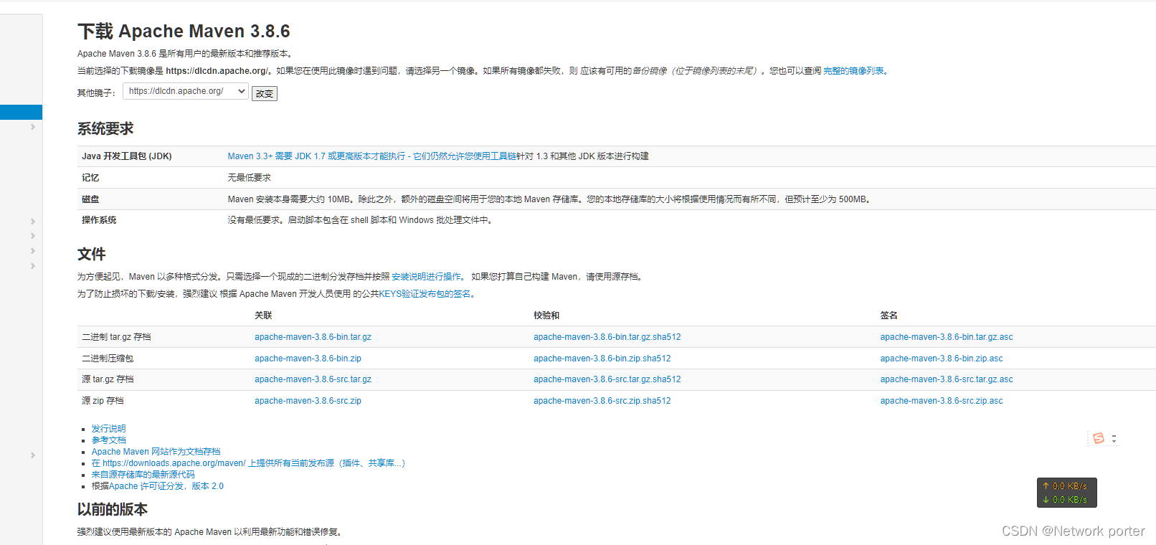This screenshot has width=1156, height=545.
Task: Open the 参考文档 link
Action: 108,440
